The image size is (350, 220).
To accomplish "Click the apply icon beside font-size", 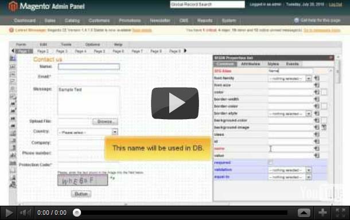I will tap(317, 85).
